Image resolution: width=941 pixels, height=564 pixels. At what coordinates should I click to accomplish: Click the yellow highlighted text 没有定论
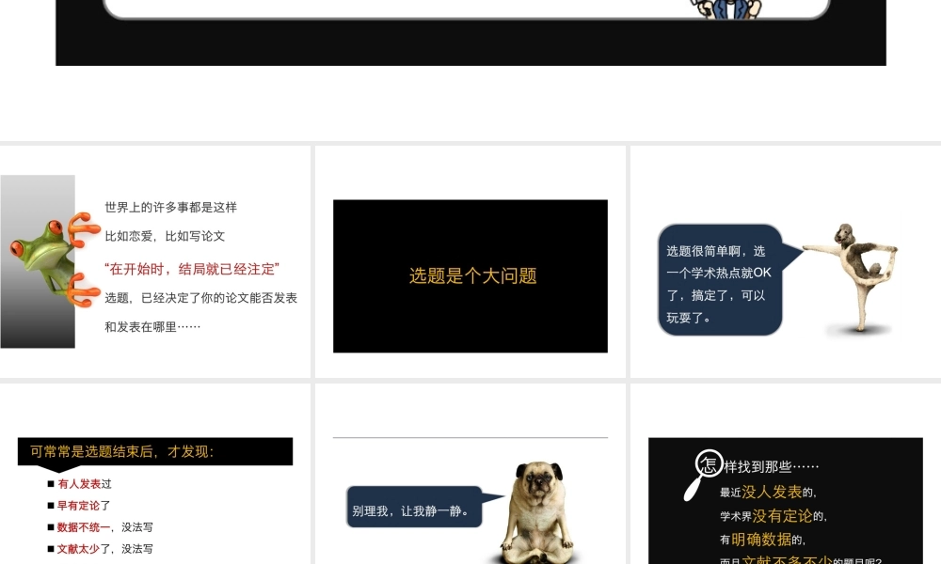(781, 515)
